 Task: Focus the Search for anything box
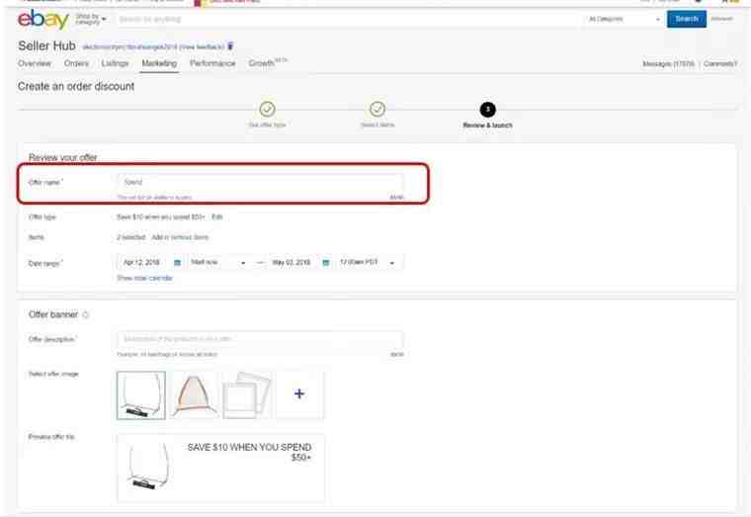point(349,19)
